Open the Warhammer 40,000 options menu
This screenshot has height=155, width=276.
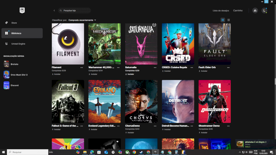[118, 68]
